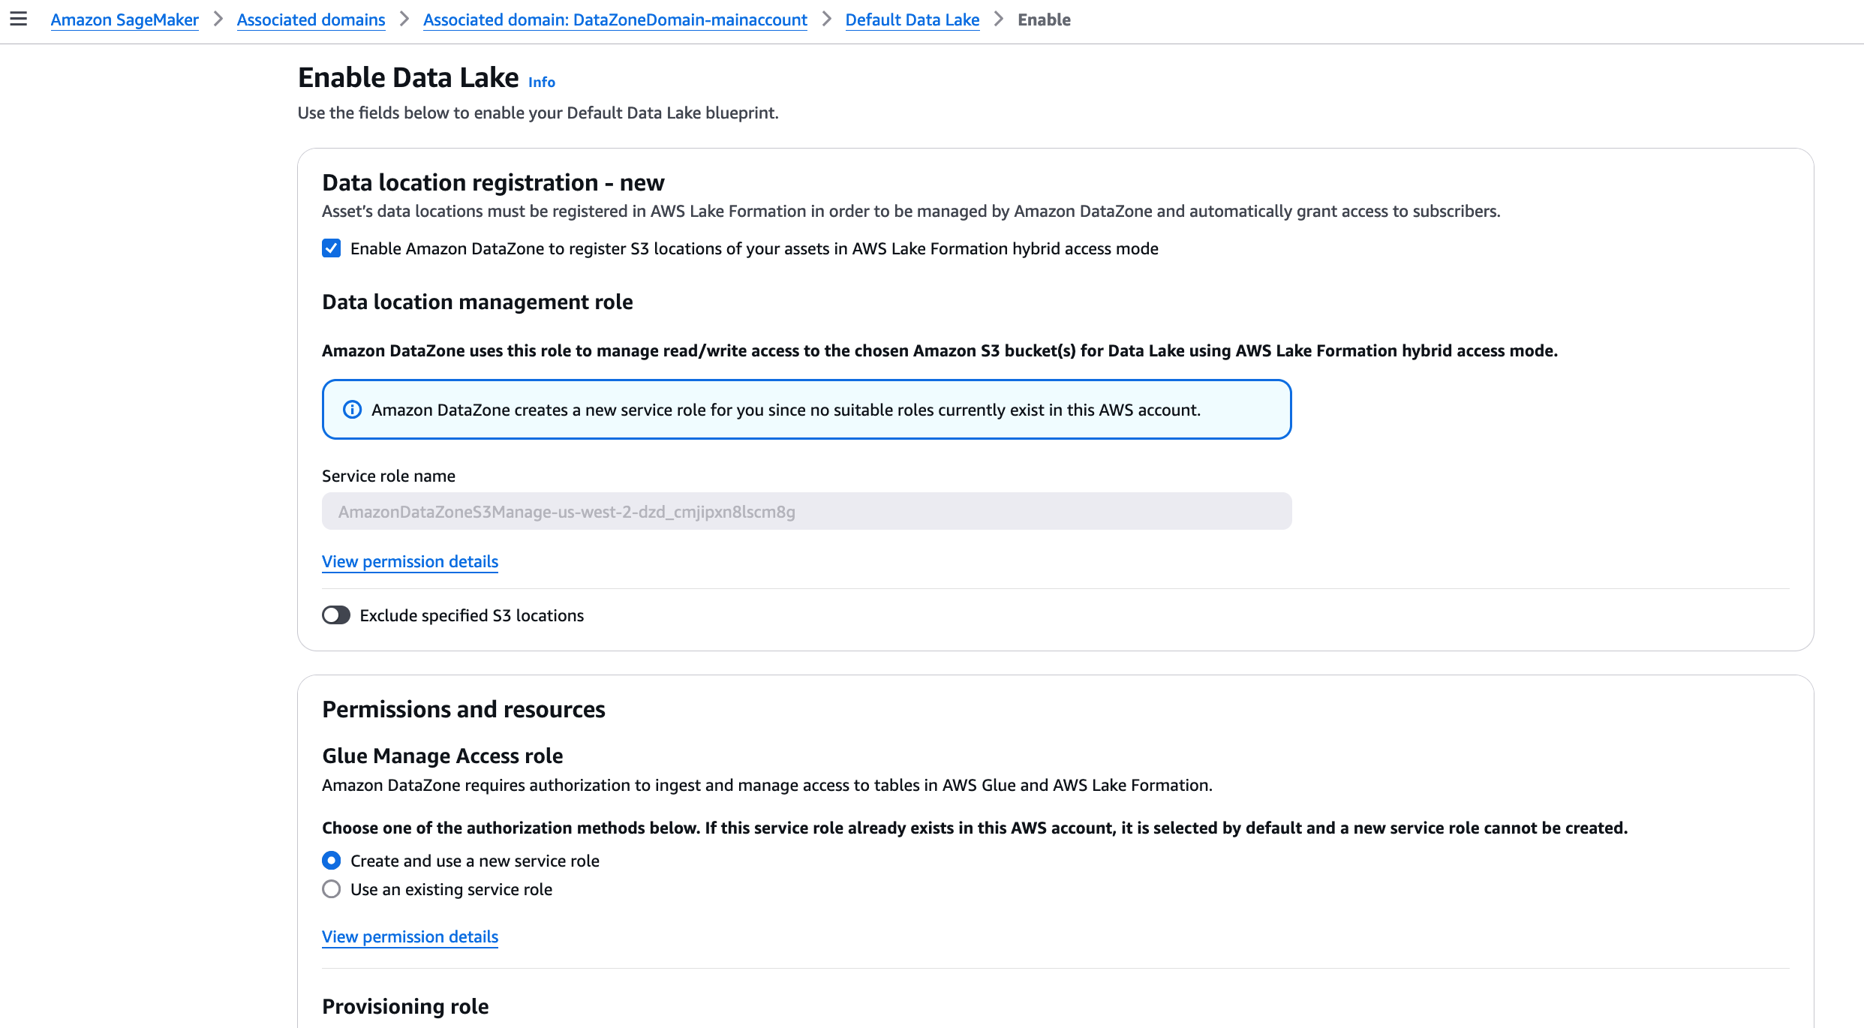Screen dimensions: 1864x1028
Task: Click breadcrumb chevron after Associated domains
Action: coord(404,20)
